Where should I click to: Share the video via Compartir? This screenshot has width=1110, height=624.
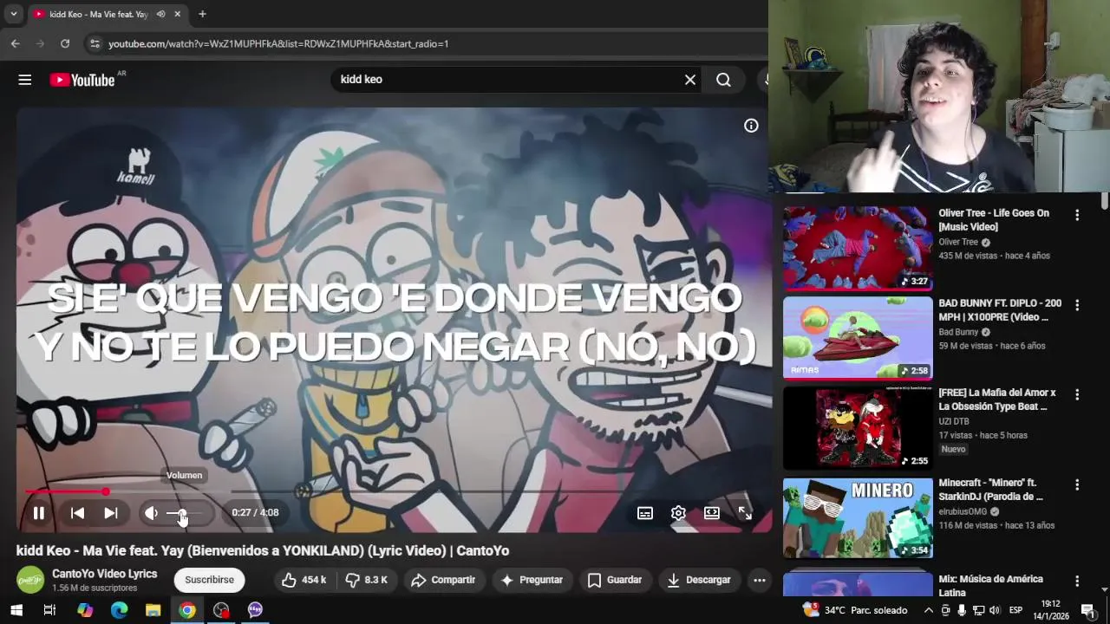443,580
